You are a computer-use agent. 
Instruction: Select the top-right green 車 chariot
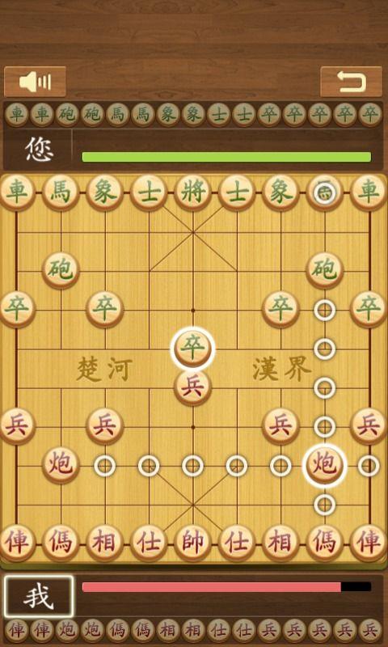(x=369, y=192)
